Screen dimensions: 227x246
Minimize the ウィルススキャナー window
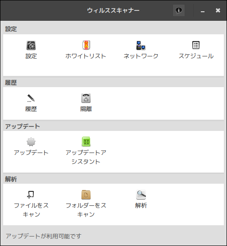point(203,11)
